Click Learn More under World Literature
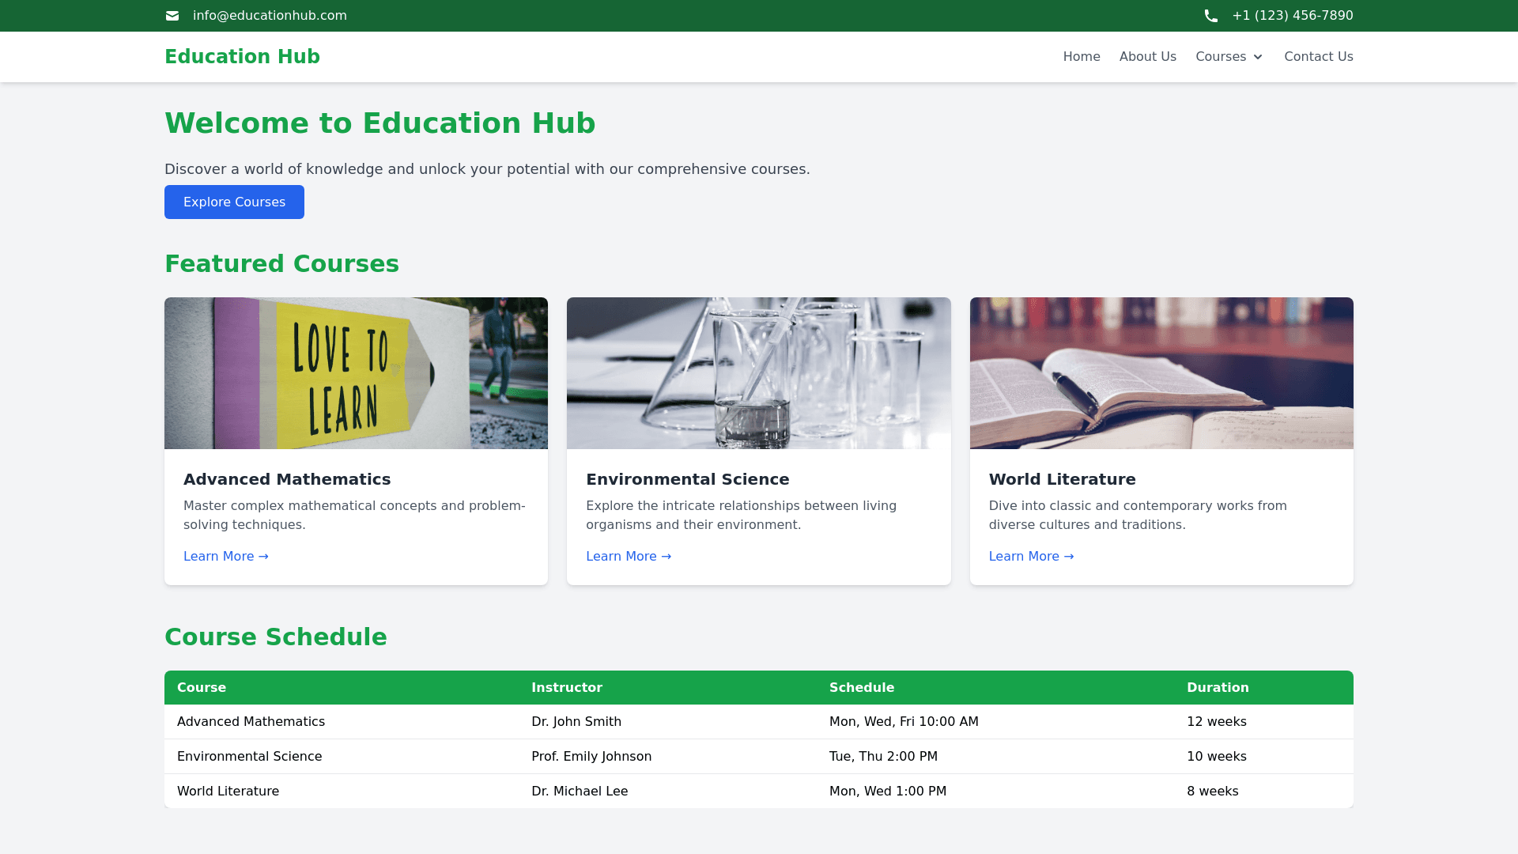 pyautogui.click(x=1031, y=557)
